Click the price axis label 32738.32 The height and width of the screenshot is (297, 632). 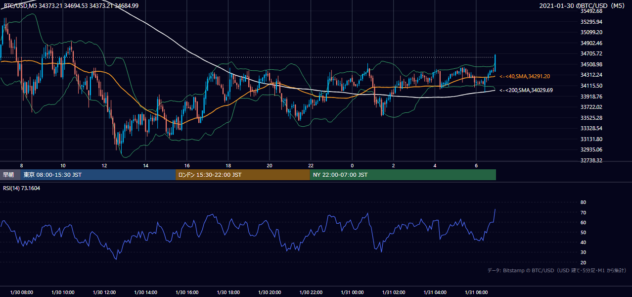pyautogui.click(x=591, y=160)
